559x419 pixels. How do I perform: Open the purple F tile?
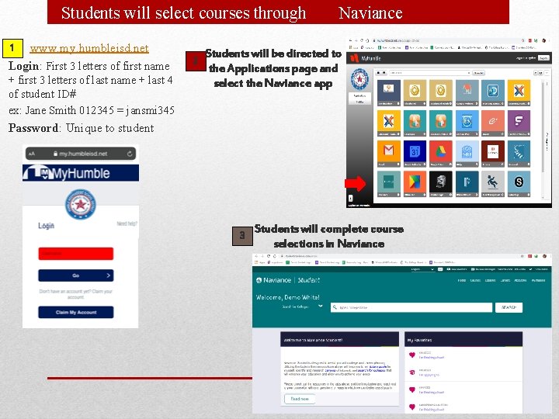point(519,123)
